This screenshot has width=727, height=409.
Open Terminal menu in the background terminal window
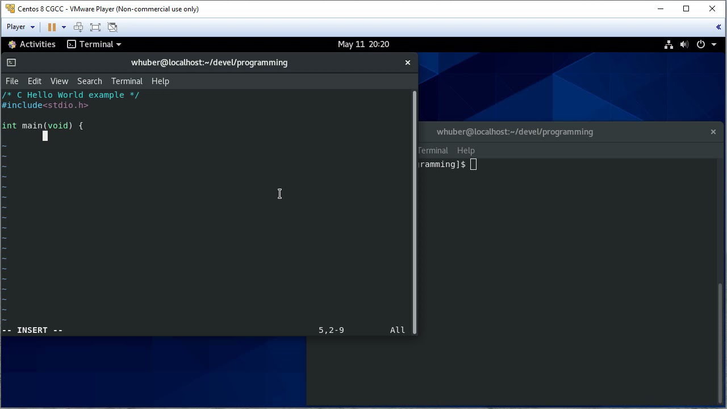tap(433, 151)
